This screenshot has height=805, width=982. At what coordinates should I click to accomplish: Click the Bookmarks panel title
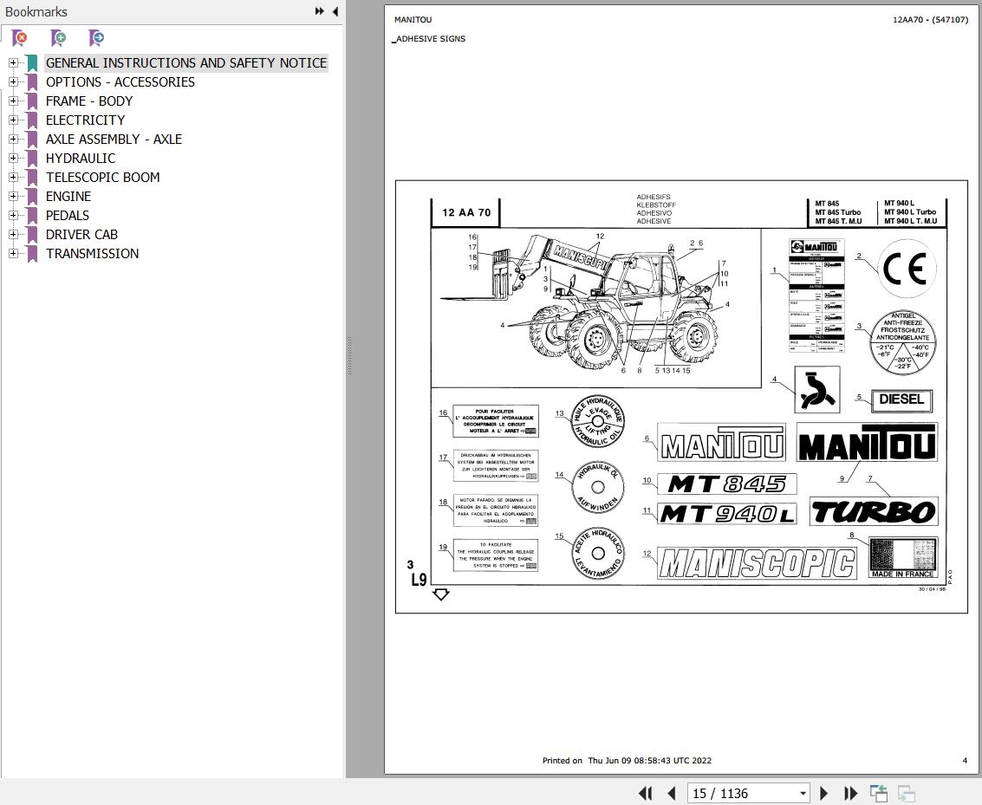click(x=36, y=12)
